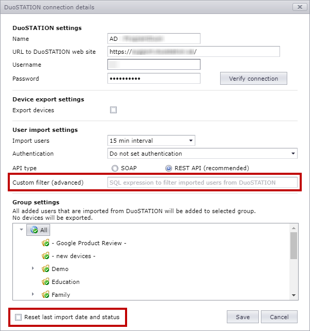Click the new devices group icon

click(x=45, y=256)
